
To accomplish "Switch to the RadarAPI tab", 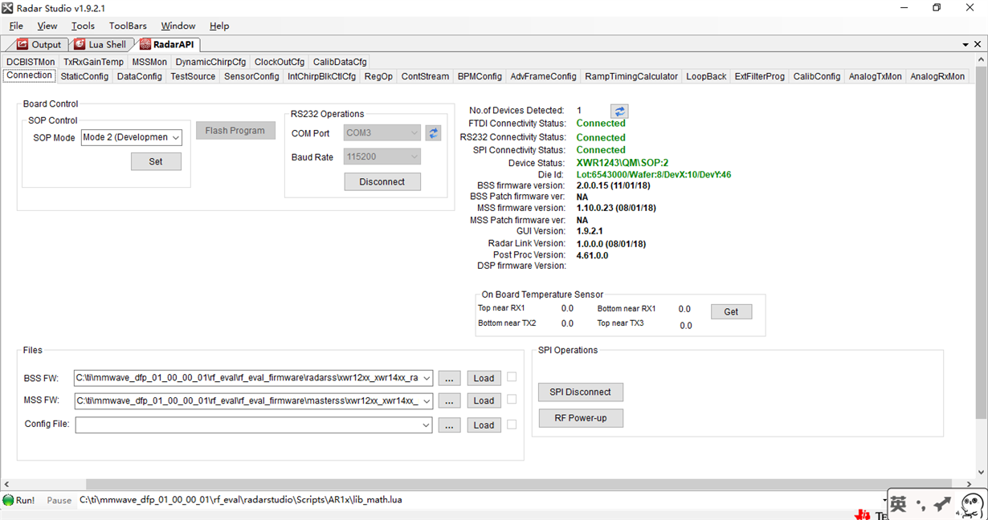I will 167,45.
